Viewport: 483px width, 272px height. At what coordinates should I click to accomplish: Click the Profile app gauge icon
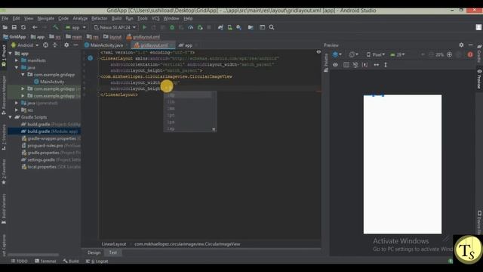(191, 27)
